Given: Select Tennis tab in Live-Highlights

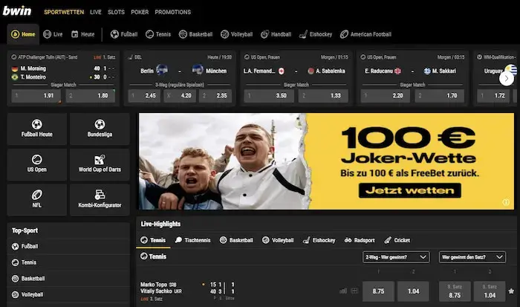Looking at the screenshot, I should 153,240.
